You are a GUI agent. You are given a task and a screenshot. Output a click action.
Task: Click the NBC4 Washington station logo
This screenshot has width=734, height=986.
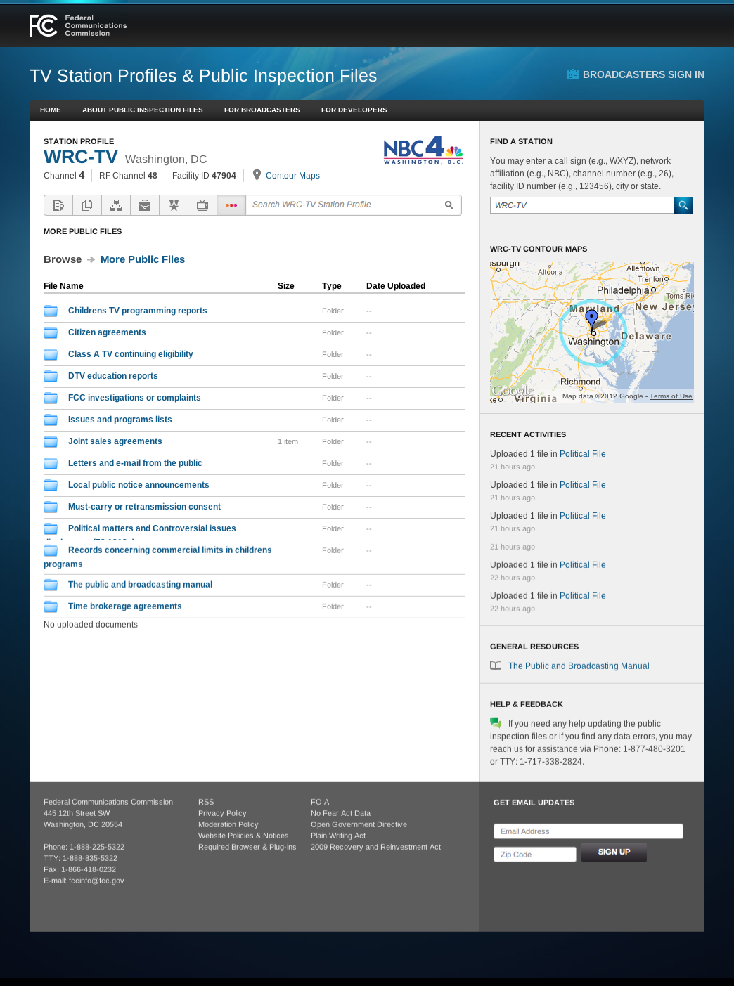point(423,151)
